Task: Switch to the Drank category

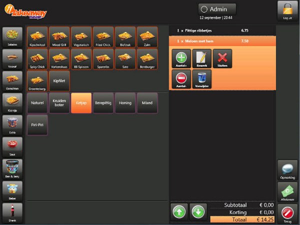Action: 12,213
